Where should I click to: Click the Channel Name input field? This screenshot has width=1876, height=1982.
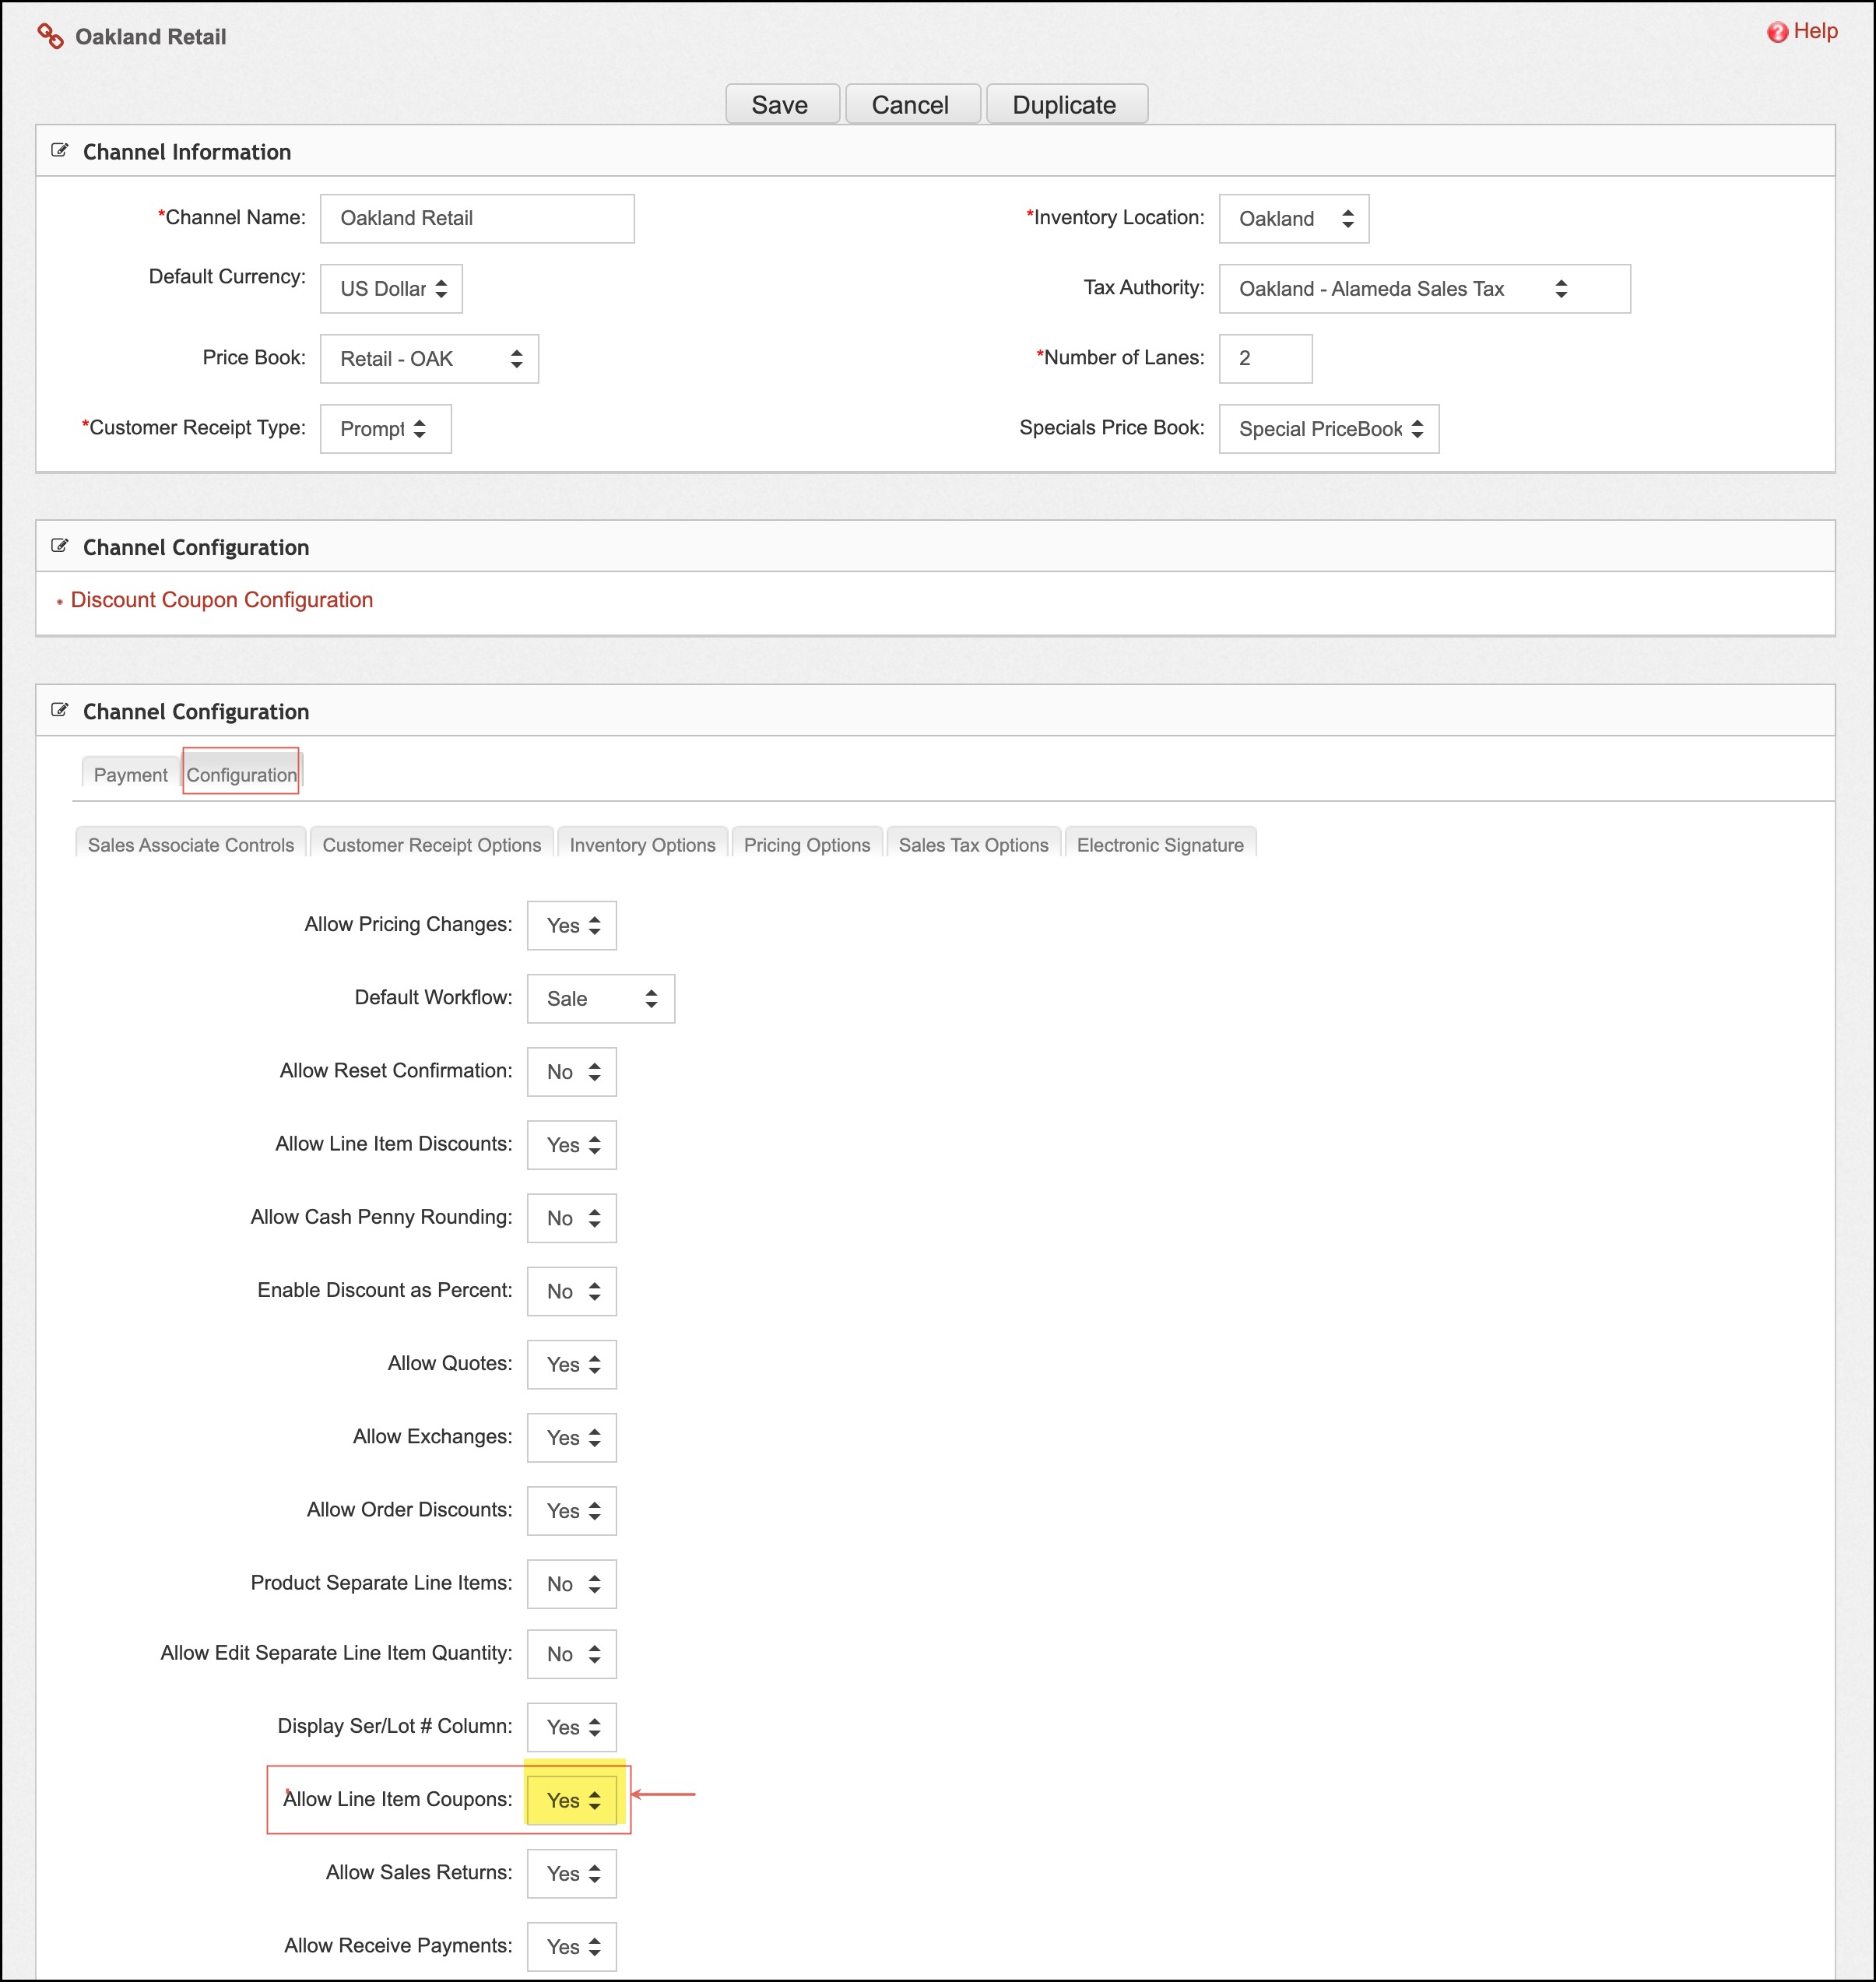point(477,218)
